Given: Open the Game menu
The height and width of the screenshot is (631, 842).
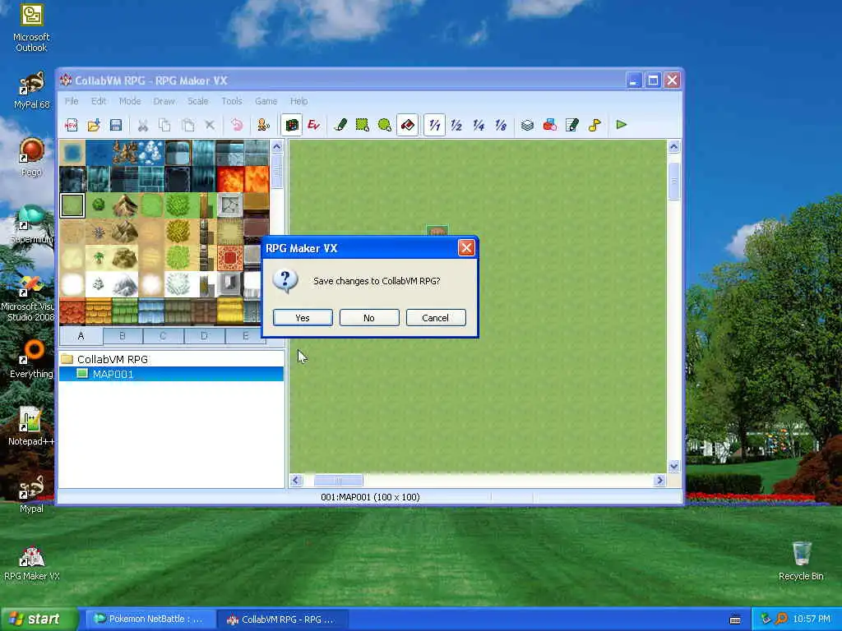Looking at the screenshot, I should [266, 101].
